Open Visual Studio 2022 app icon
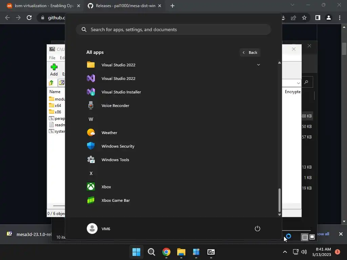Screen dimensions: 347x260 coord(91,79)
